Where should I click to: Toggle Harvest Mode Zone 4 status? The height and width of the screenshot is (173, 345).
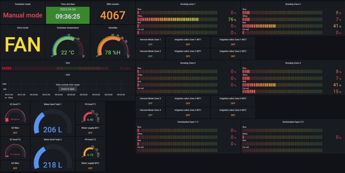coord(150,115)
